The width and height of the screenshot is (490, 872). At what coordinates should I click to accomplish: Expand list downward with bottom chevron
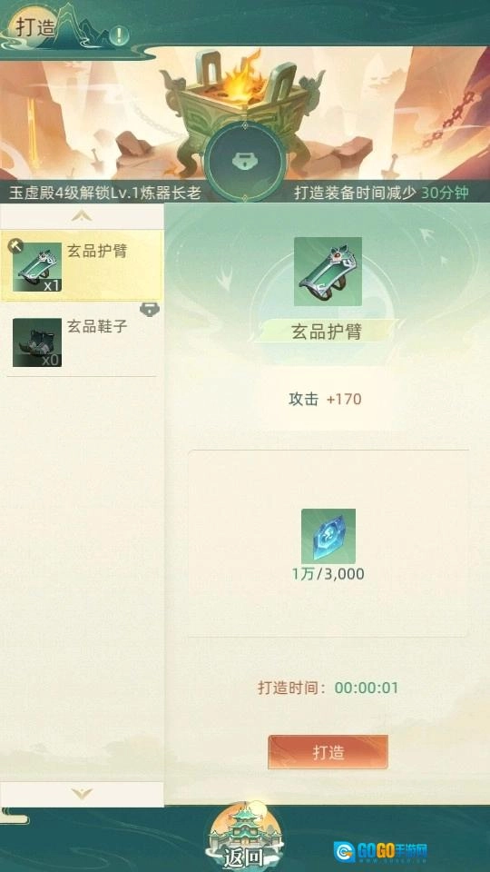pyautogui.click(x=82, y=794)
